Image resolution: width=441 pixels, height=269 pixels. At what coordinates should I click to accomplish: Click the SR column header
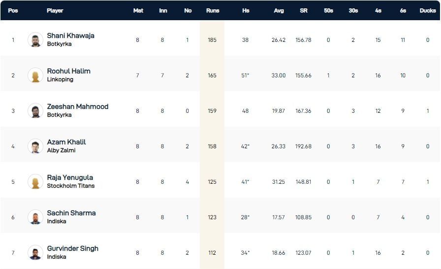coord(304,10)
